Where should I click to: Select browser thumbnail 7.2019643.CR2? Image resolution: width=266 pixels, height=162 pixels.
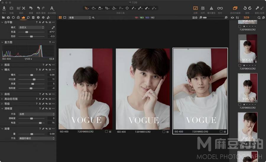coord(248,49)
